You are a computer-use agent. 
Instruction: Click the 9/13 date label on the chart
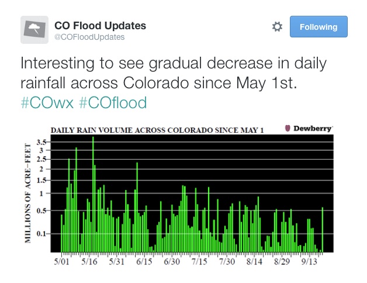(309, 261)
